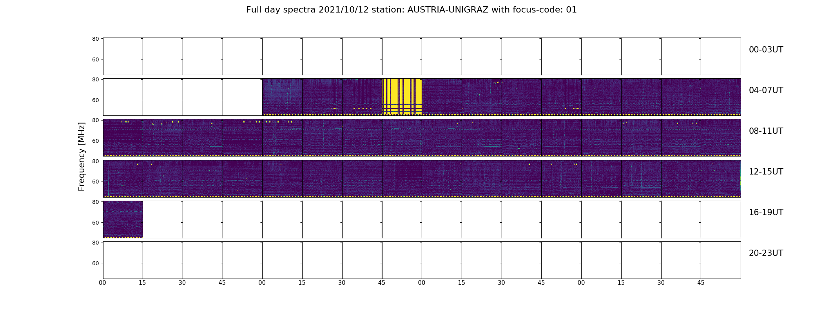The height and width of the screenshot is (313, 823).
Task: Click the '12-15UT' row label
Action: point(766,172)
